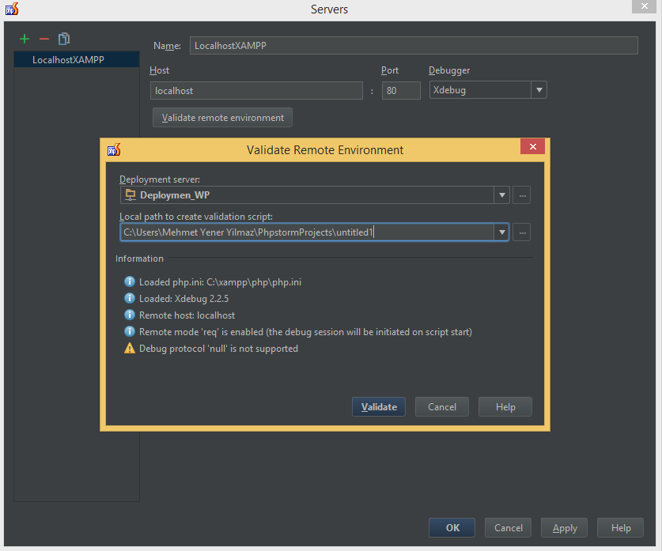Confirm settings with the OK button

point(451,527)
